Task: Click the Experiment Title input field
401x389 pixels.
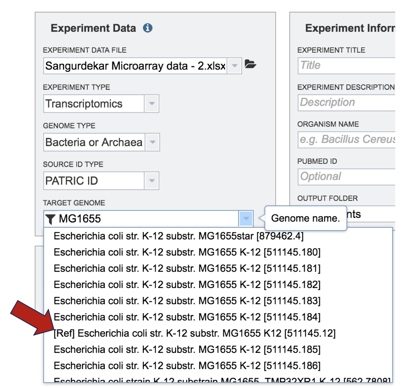Action: 347,65
